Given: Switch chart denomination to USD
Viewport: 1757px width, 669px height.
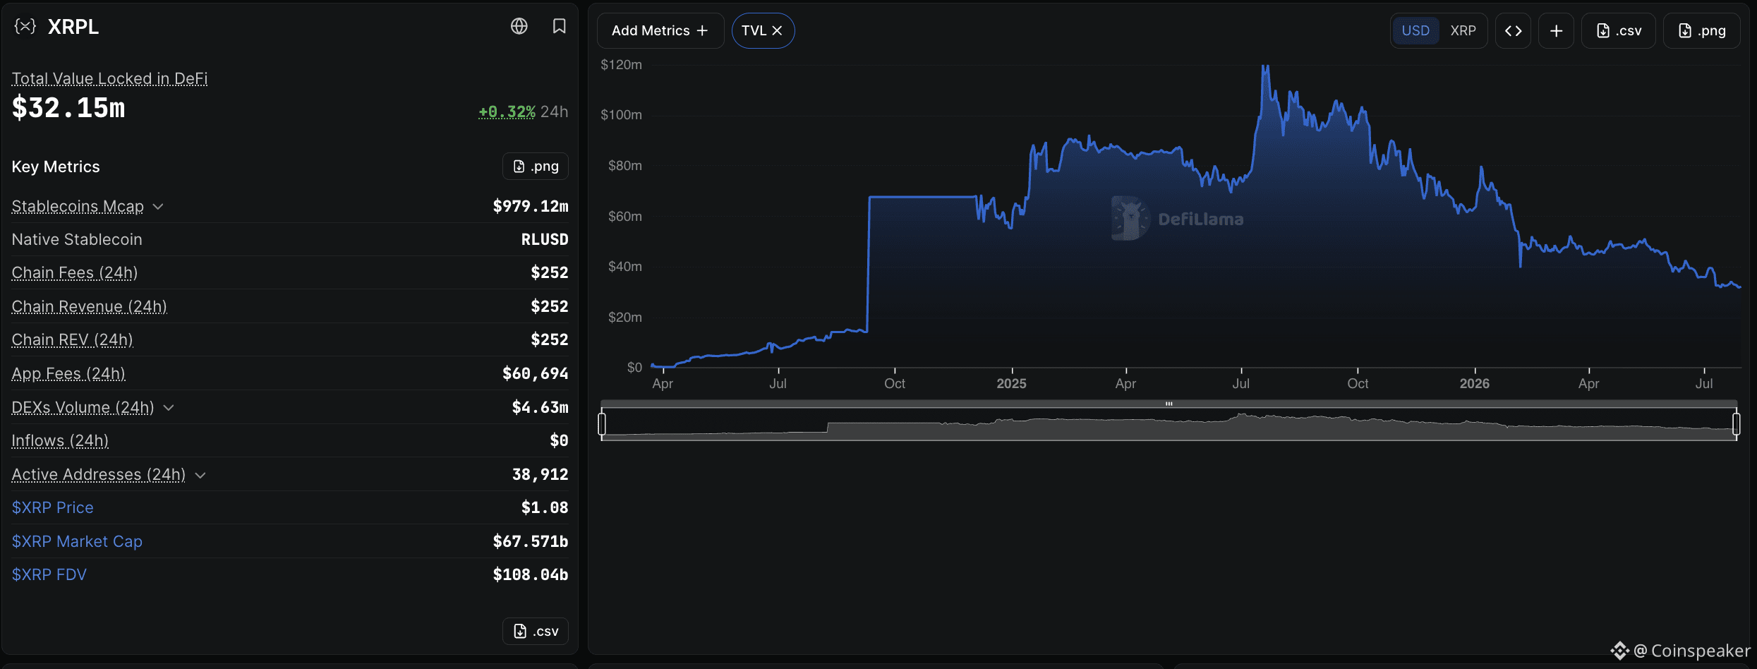Looking at the screenshot, I should tap(1415, 30).
